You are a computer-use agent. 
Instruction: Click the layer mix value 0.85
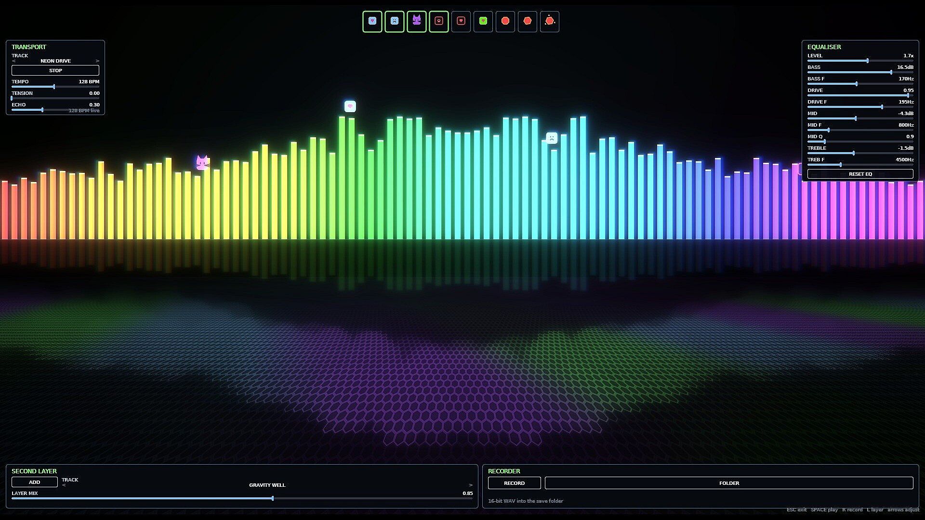(x=468, y=494)
